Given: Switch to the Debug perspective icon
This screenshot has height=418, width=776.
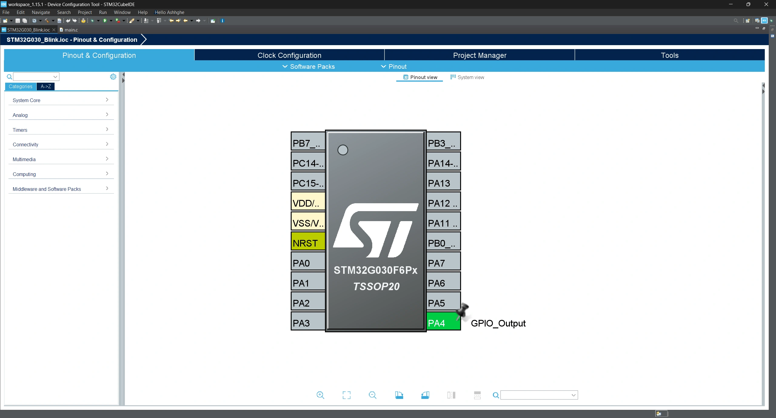Looking at the screenshot, I should coord(771,21).
